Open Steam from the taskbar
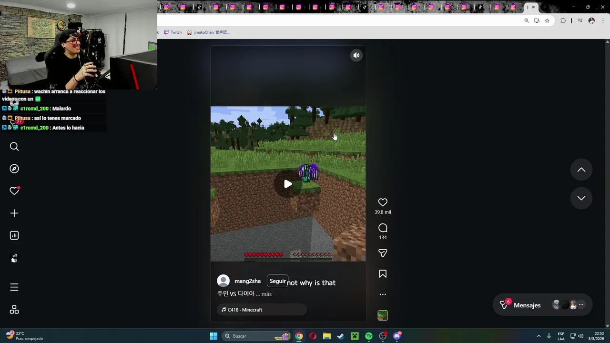This screenshot has height=343, width=610. 341,336
